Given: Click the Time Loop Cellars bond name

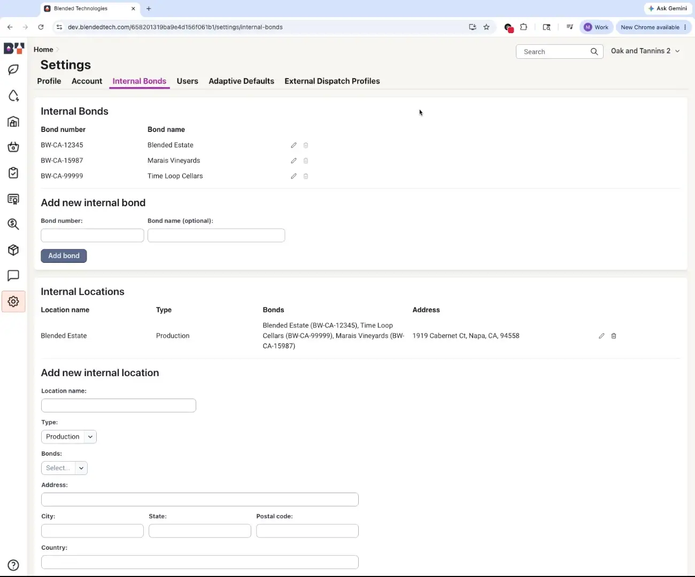Looking at the screenshot, I should pos(175,176).
